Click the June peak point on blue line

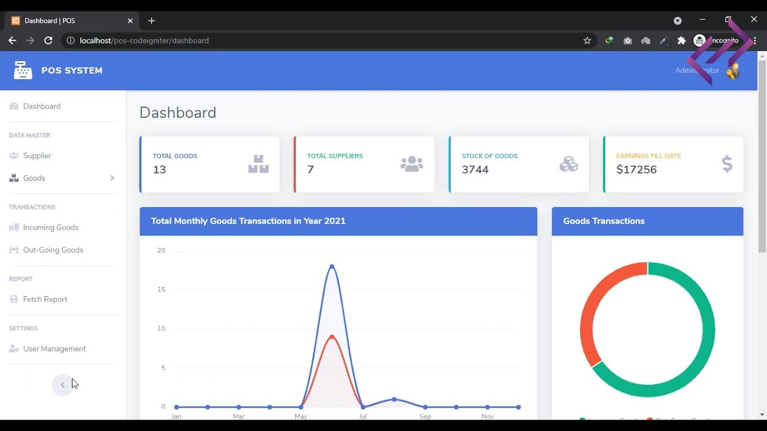coord(332,266)
